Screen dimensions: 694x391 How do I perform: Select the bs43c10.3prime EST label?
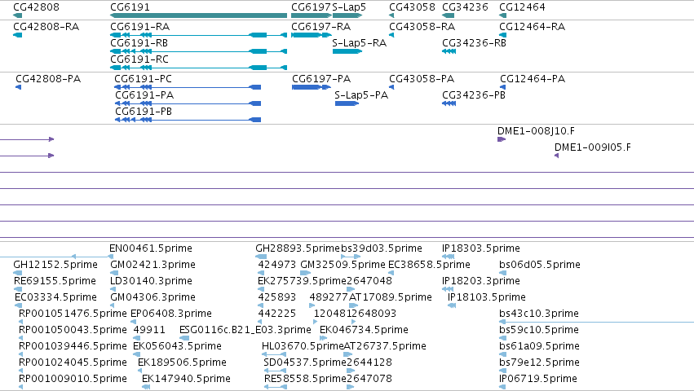click(539, 314)
